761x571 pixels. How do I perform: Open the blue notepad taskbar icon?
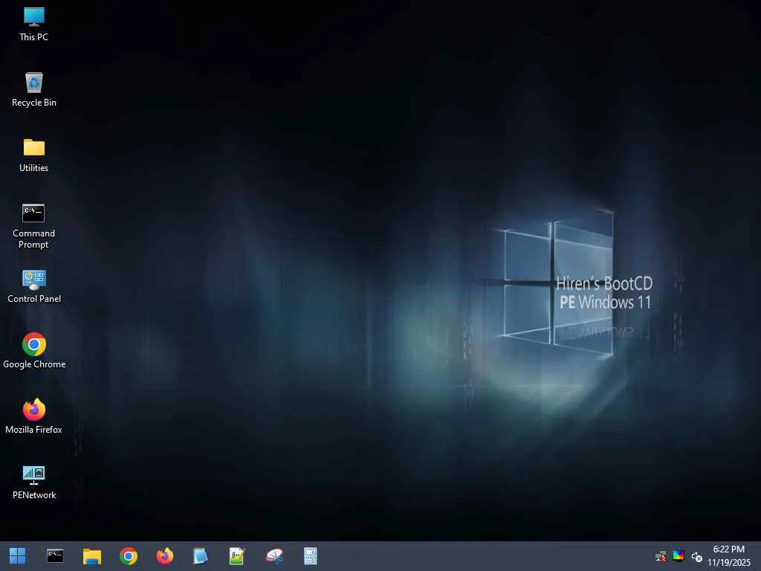pyautogui.click(x=201, y=556)
